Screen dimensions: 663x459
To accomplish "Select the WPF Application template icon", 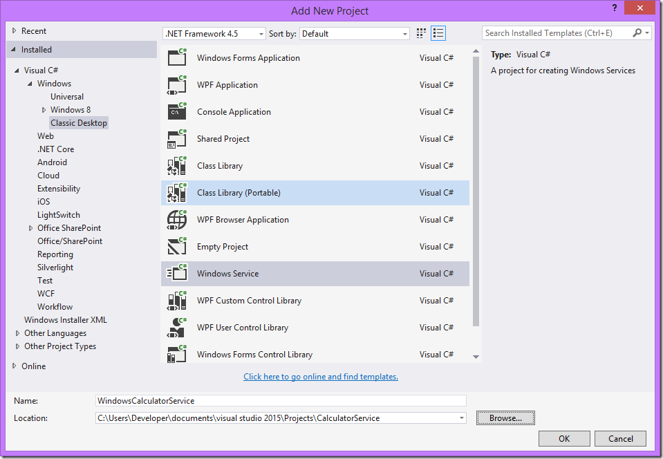I will (177, 85).
